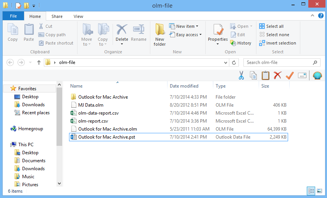This screenshot has width=327, height=198.
Task: Expand the Delete options arrow
Action: pyautogui.click(x=122, y=44)
